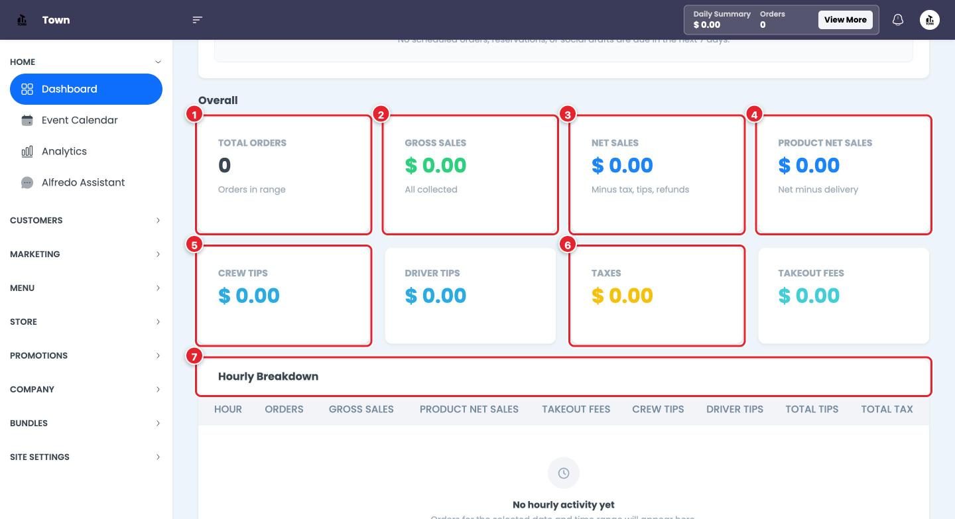955x519 pixels.
Task: Click the Daily Summary amount in header
Action: click(707, 25)
